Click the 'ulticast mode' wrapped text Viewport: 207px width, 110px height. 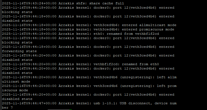click(x=16, y=81)
